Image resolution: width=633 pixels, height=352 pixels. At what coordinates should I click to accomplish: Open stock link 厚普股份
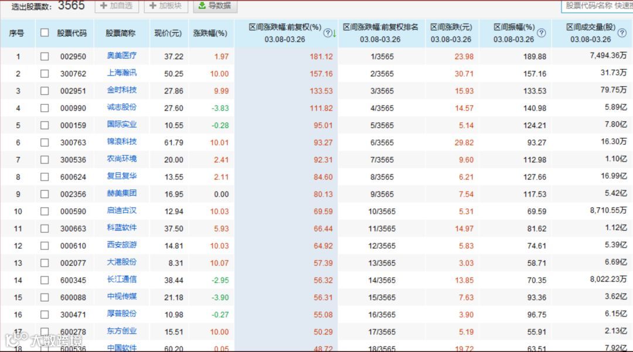click(121, 314)
